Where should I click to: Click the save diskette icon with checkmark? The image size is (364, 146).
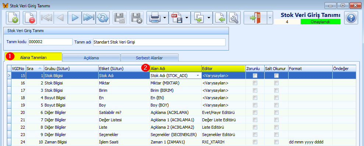pos(120,18)
